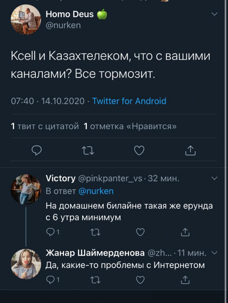This screenshot has height=303, width=228.
Task: Reply to Victory's comment
Action: tap(50, 232)
